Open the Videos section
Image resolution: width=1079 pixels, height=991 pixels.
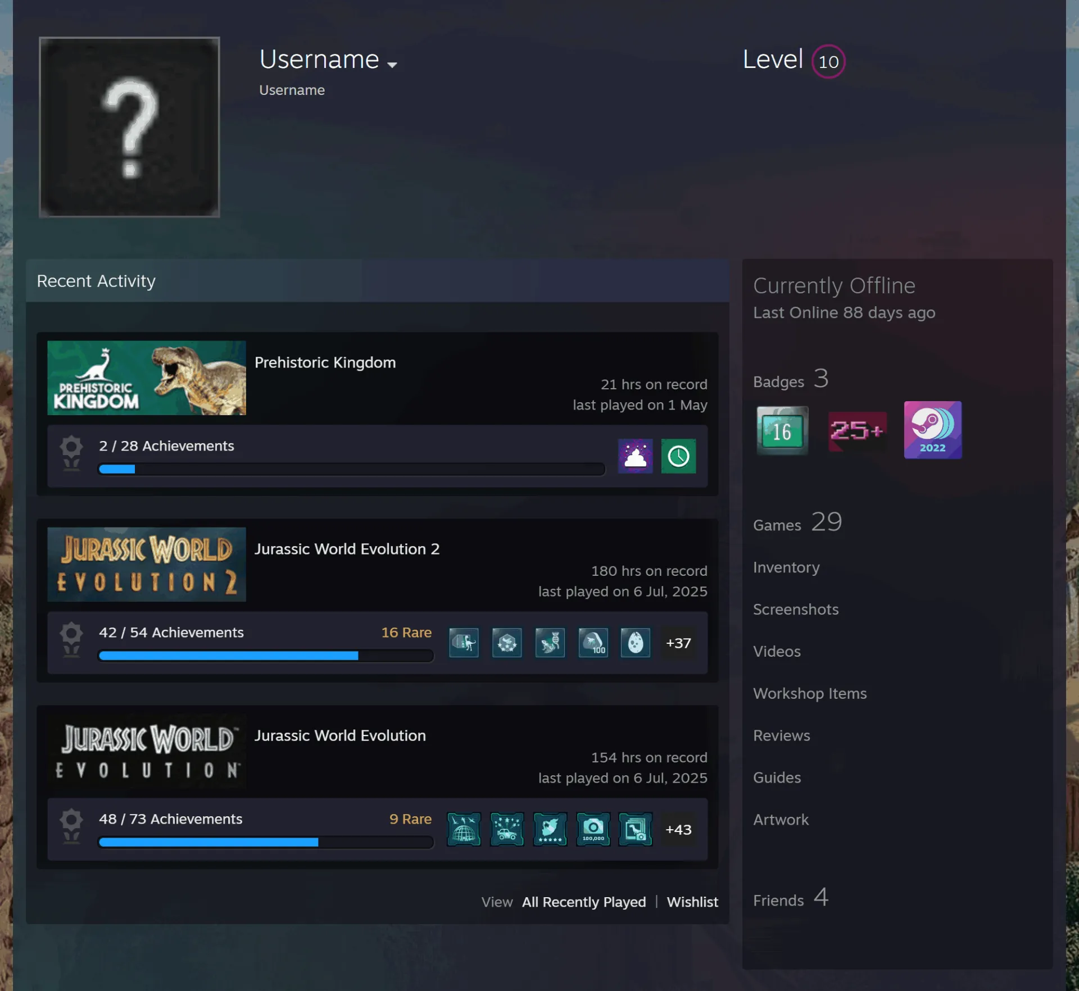[777, 652]
